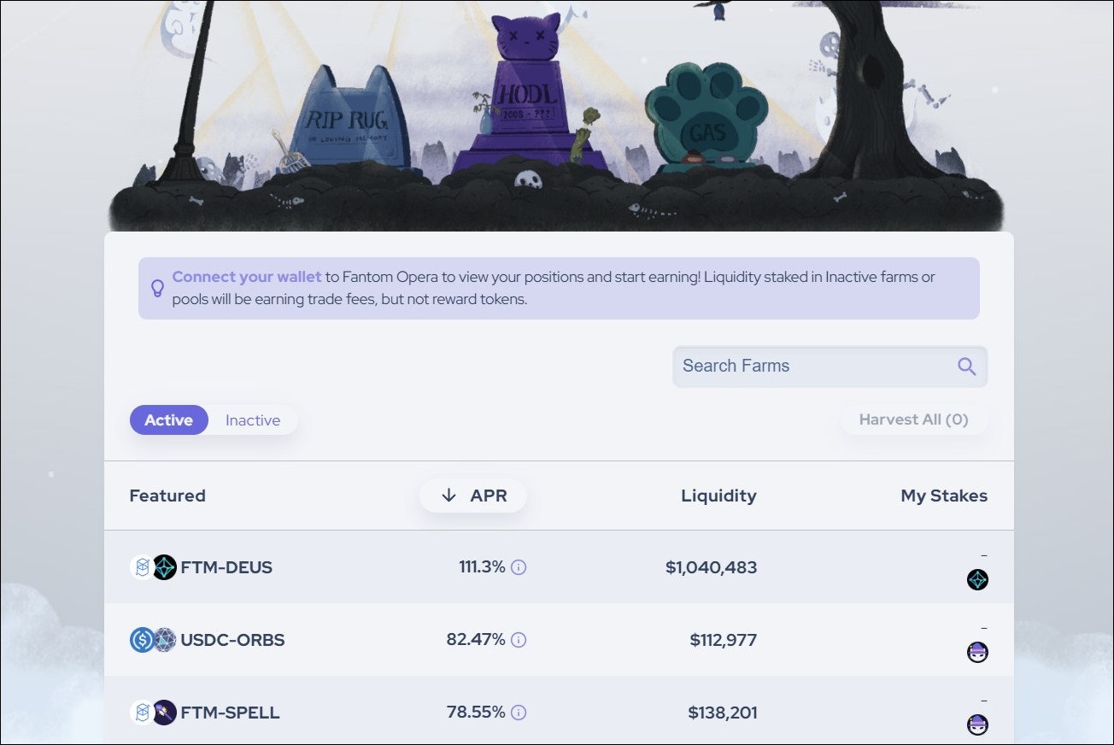Click the reward token icon in USDC-ORBS row
Viewport: 1114px width, 745px height.
(x=977, y=653)
